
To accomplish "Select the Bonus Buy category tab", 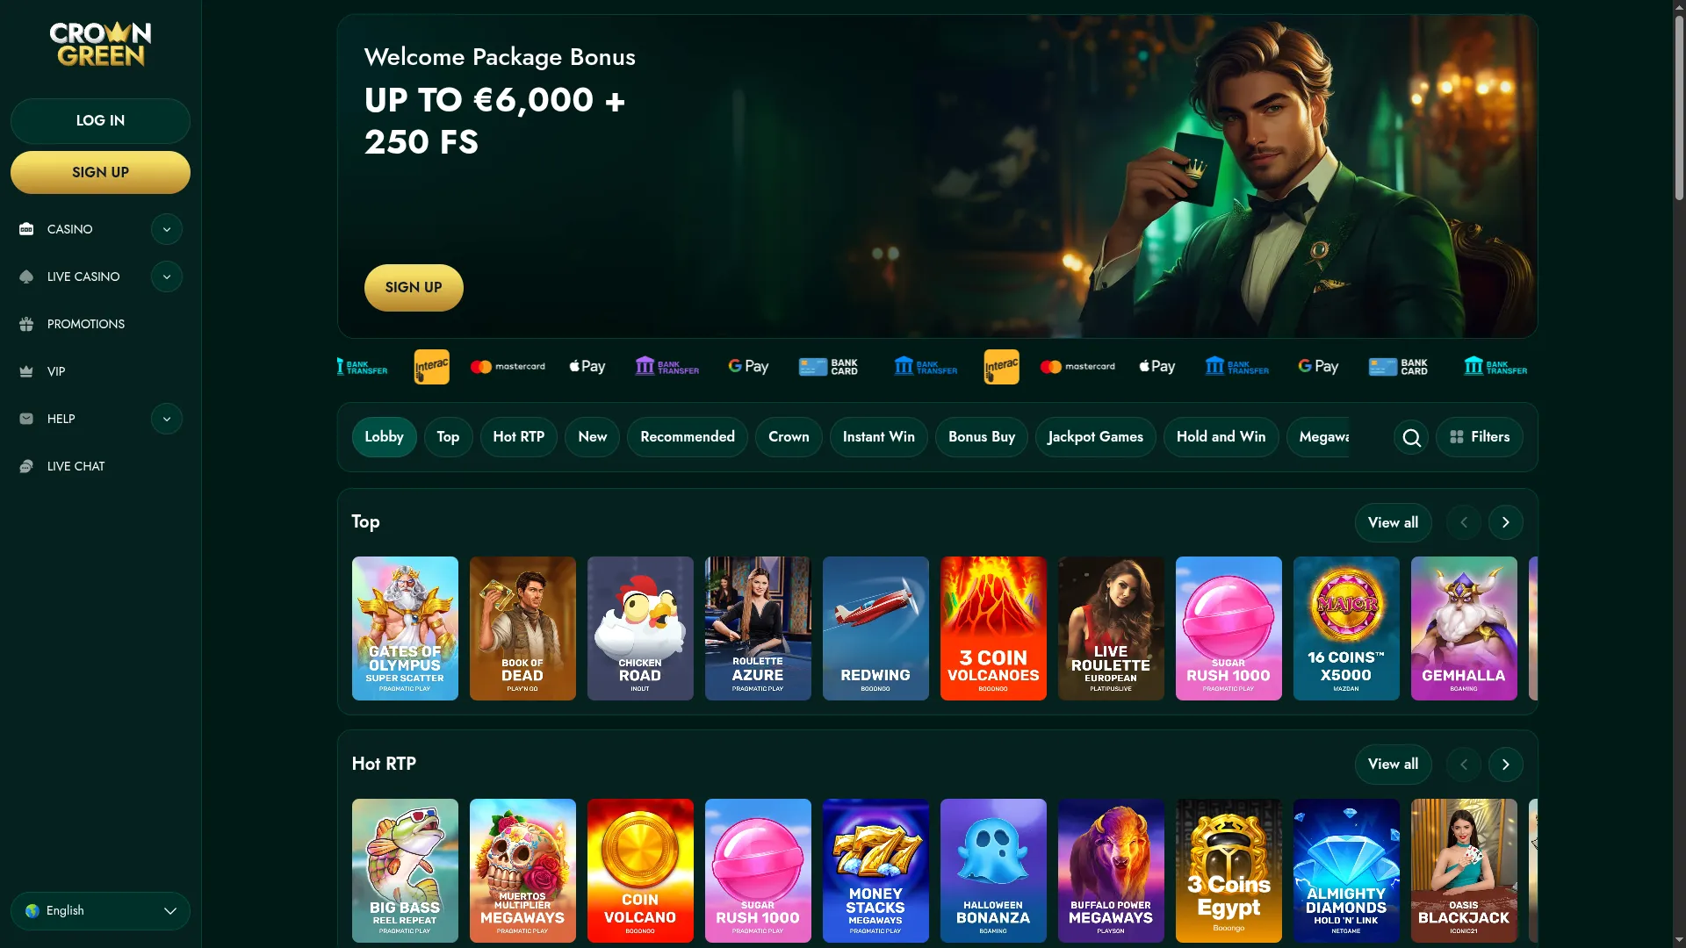I will (x=981, y=437).
